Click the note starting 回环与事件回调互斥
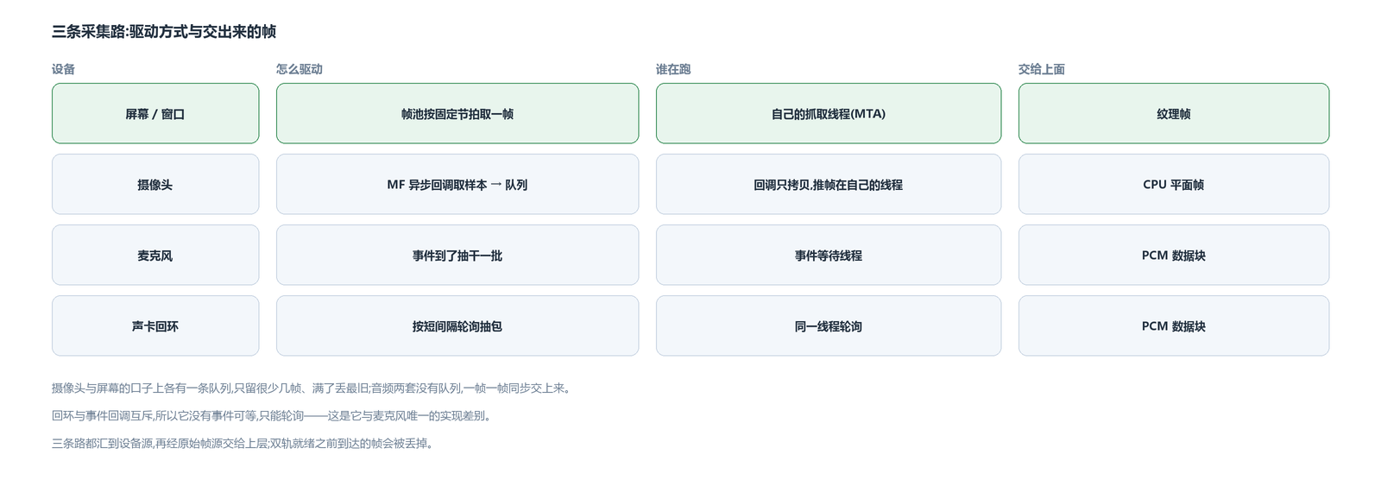Image resolution: width=1381 pixels, height=480 pixels. click(x=272, y=416)
